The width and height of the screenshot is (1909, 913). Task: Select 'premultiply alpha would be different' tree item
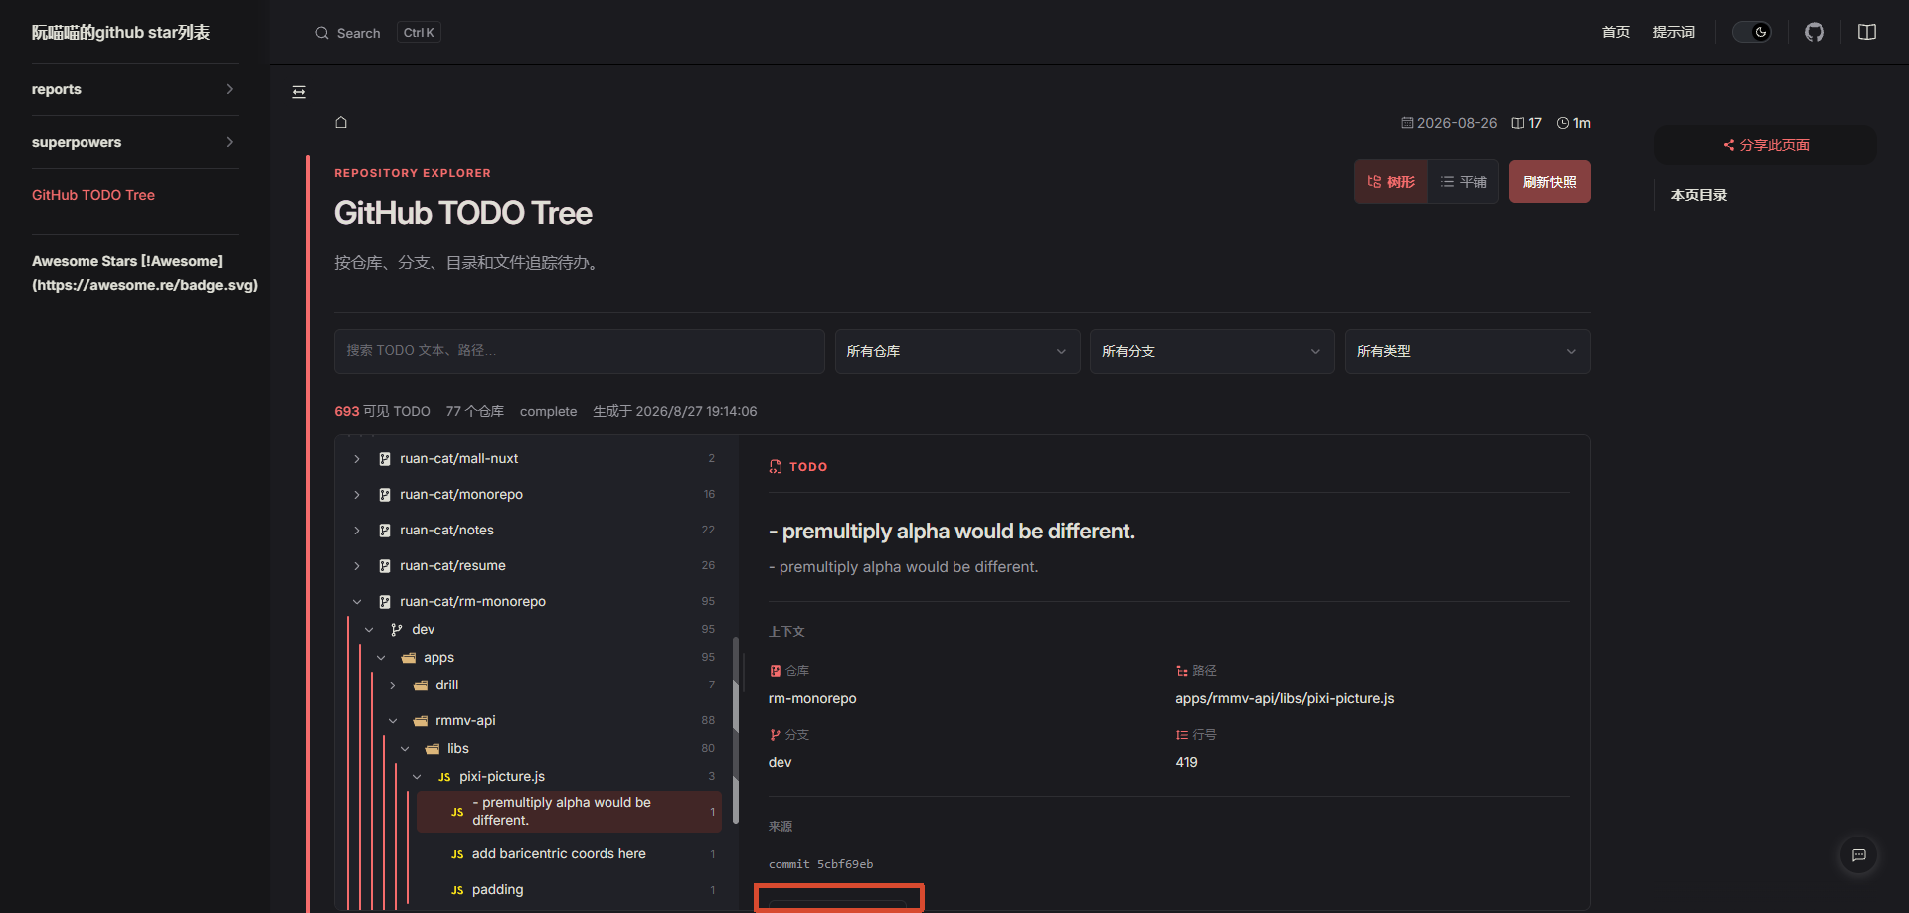tap(570, 812)
